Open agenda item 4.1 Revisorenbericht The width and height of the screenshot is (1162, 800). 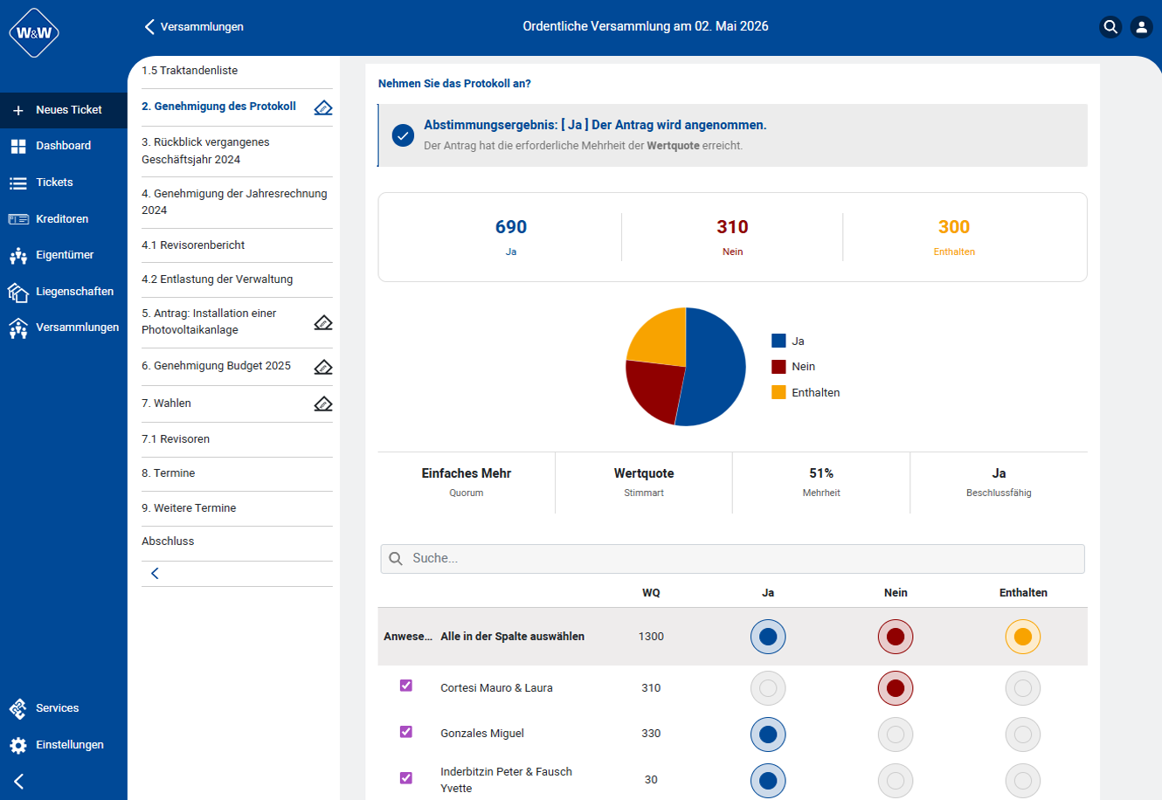[x=193, y=245]
